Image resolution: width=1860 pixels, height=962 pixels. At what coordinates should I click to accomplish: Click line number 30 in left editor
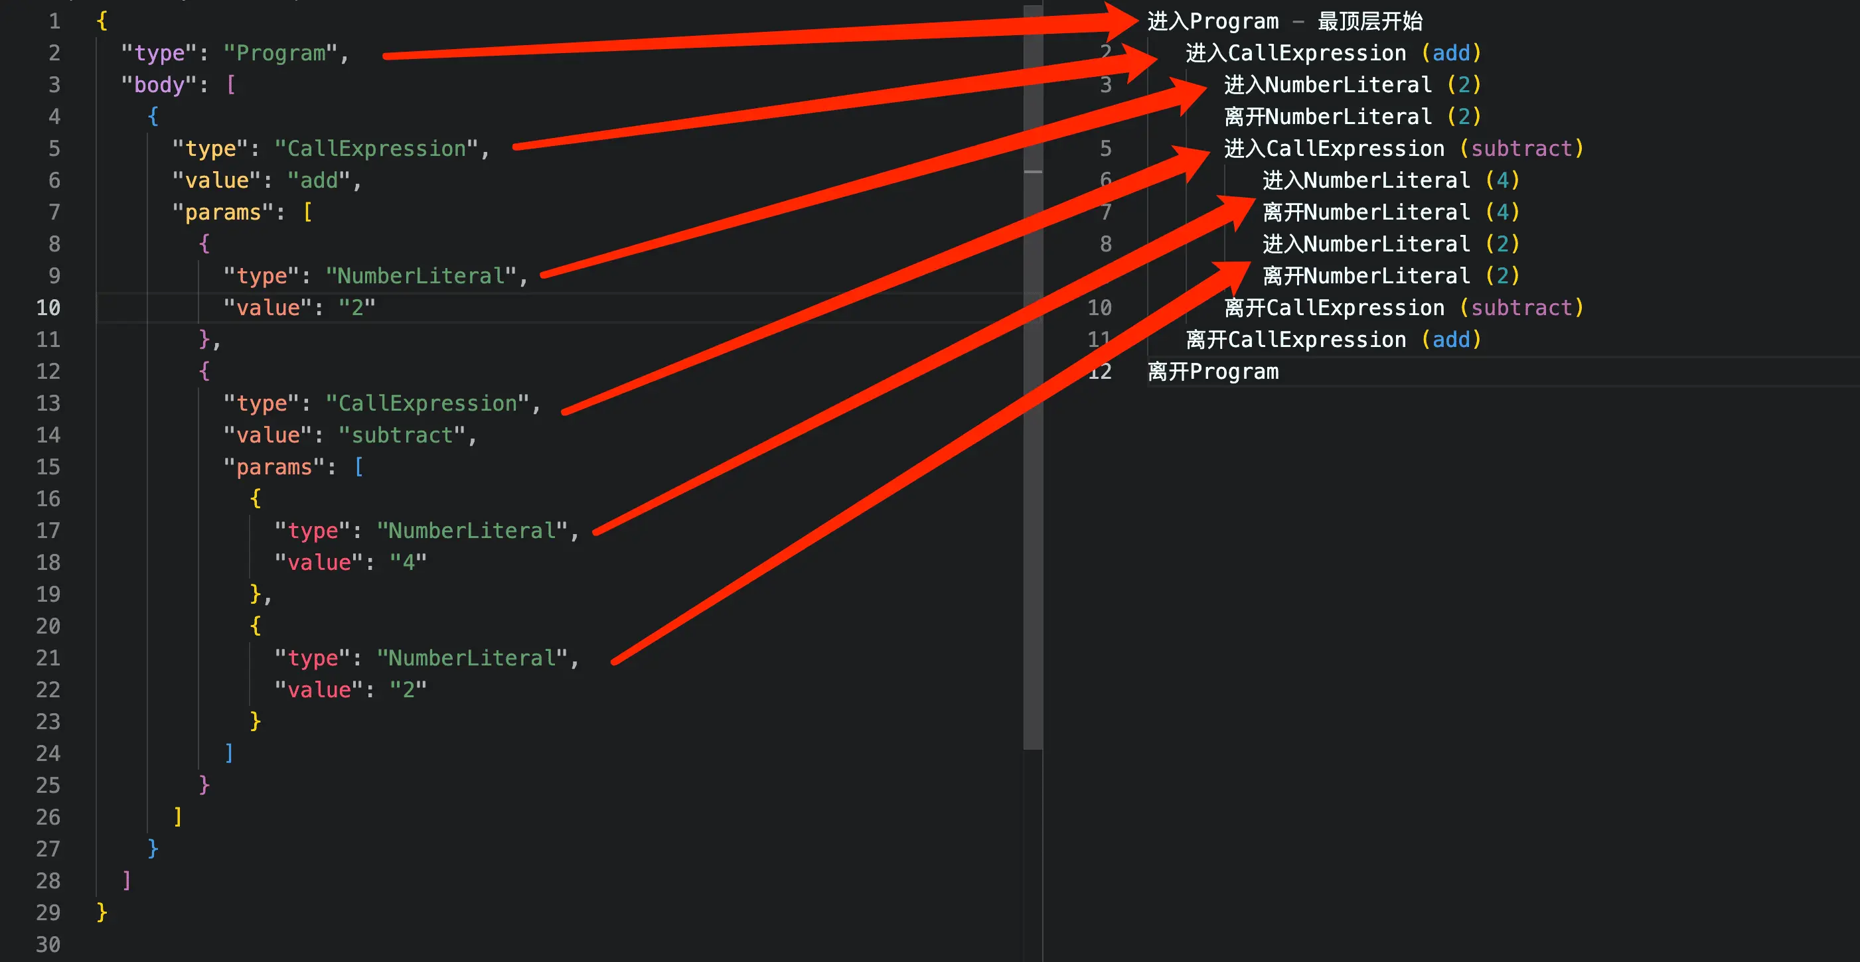48,944
